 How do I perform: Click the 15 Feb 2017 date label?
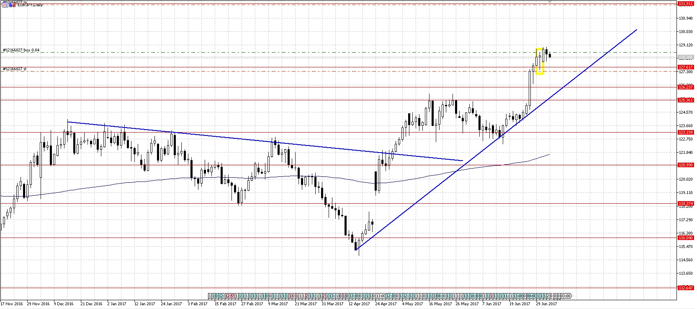(226, 304)
